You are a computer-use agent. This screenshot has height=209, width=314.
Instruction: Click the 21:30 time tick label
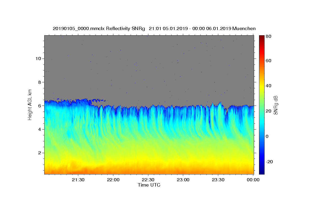click(x=78, y=180)
